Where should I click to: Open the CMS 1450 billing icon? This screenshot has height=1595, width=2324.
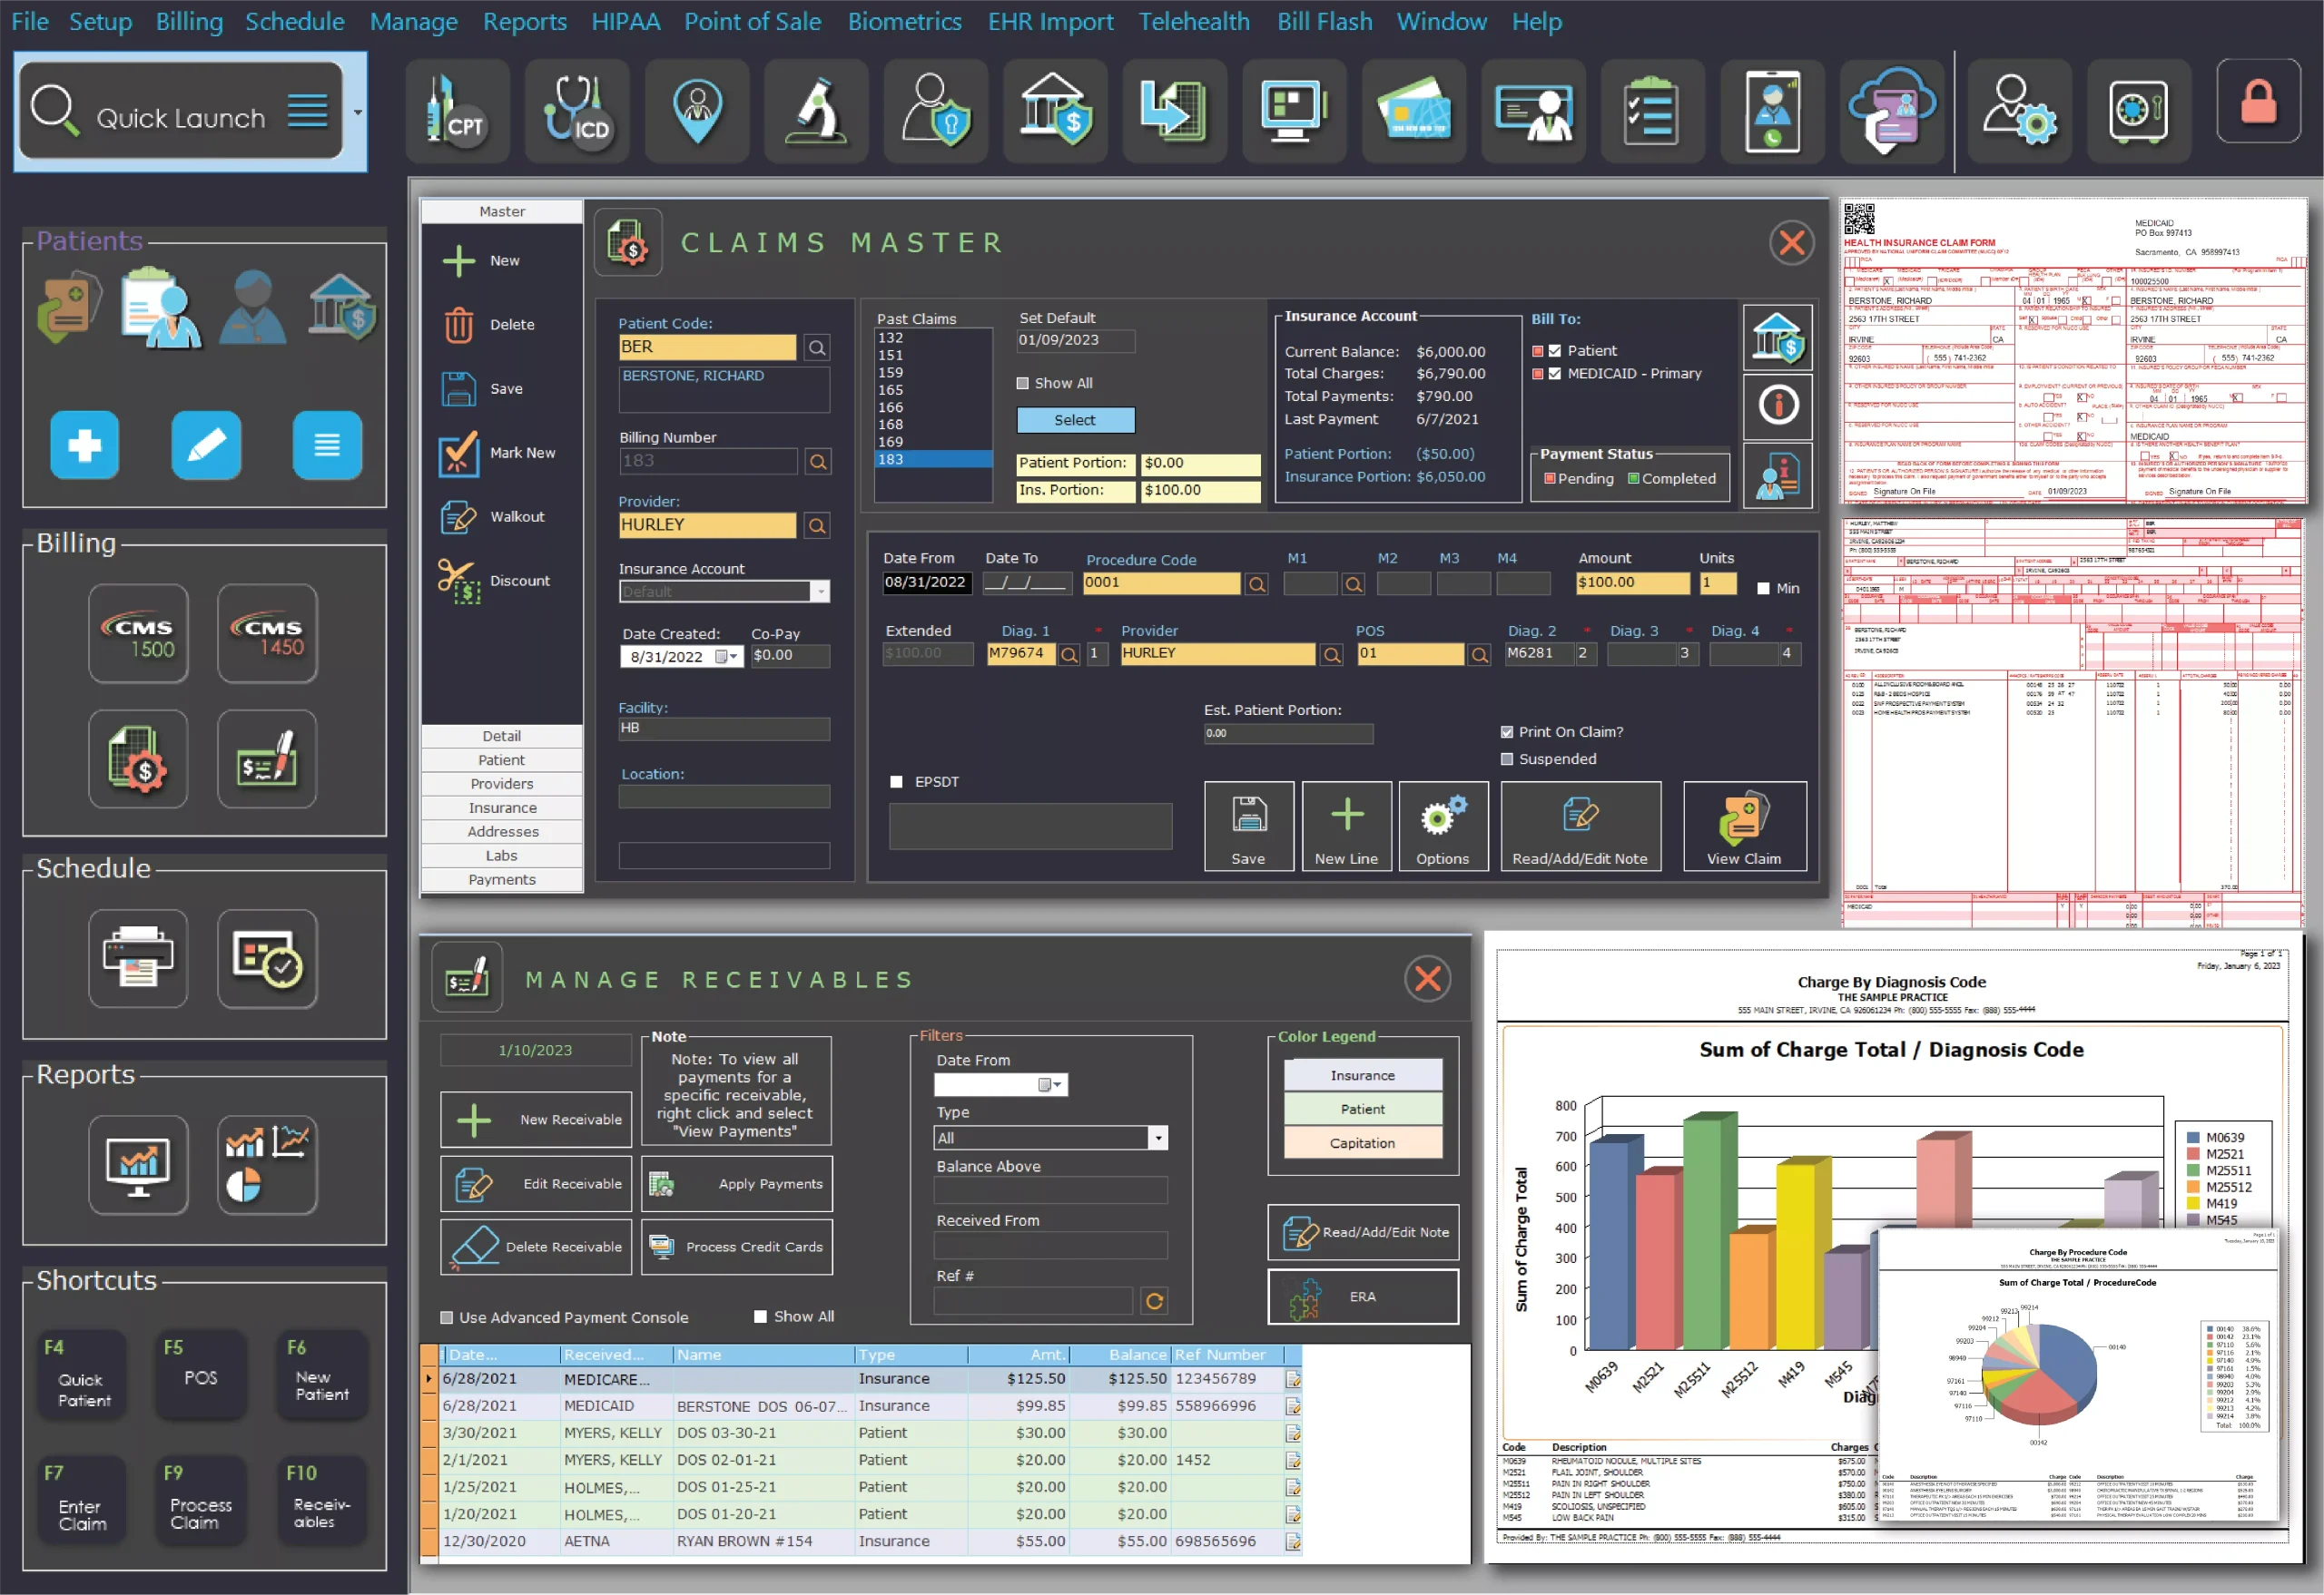click(x=267, y=633)
